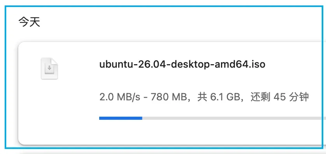326x154 pixels.
Task: Select the "今天" date heading
Action: point(29,22)
